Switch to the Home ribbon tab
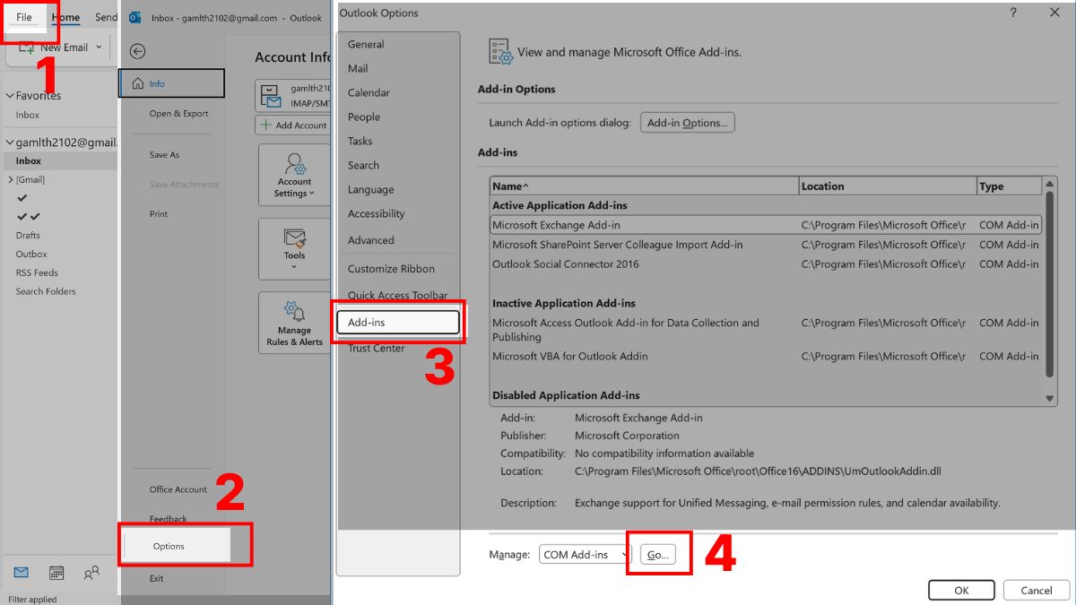The image size is (1076, 605). click(x=65, y=17)
